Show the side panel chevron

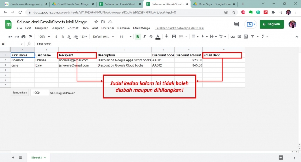pos(294,158)
